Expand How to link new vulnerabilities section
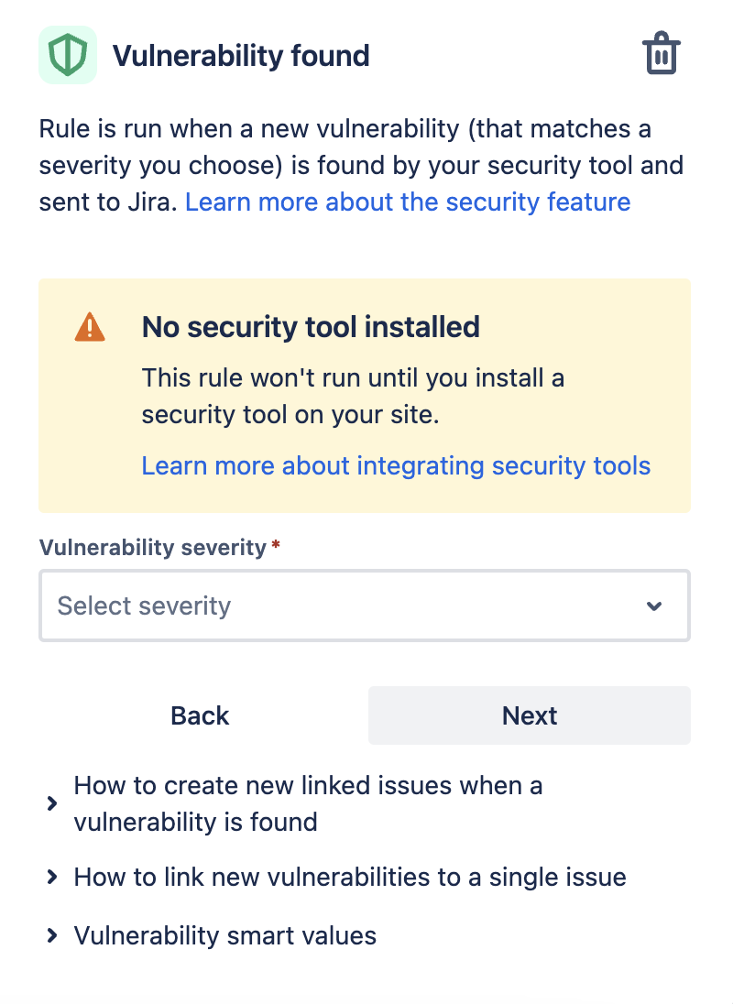Image resolution: width=733 pixels, height=1004 pixels. point(350,878)
